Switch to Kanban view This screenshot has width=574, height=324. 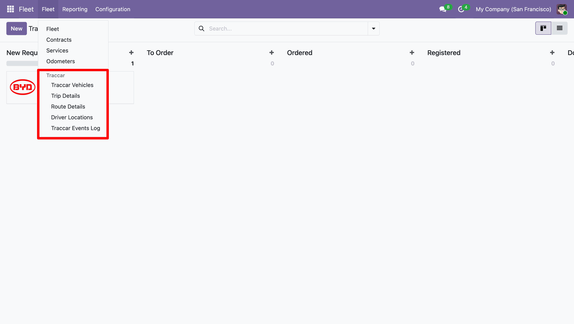click(543, 28)
